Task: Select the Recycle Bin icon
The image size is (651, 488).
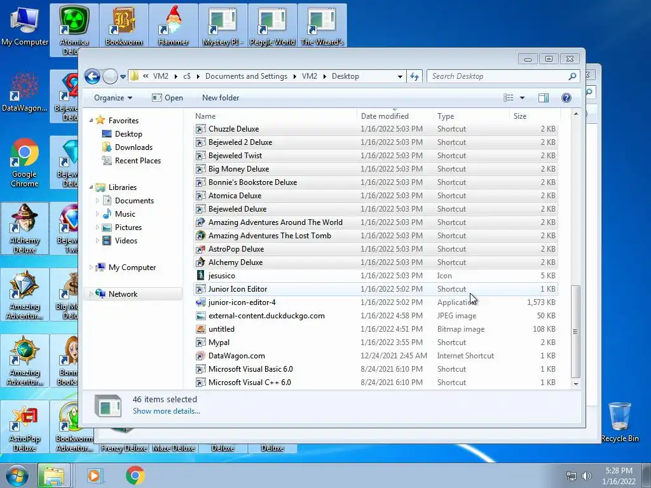Action: point(620,422)
